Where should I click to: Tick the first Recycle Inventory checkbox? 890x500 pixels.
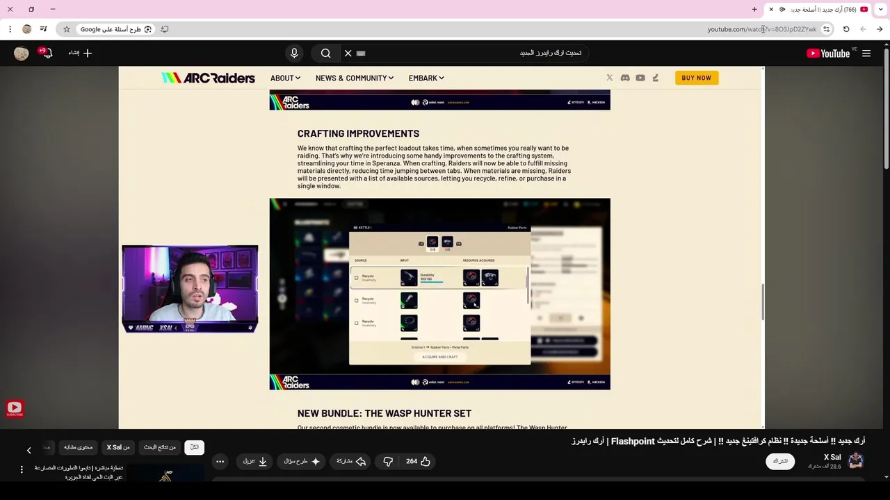(x=357, y=278)
